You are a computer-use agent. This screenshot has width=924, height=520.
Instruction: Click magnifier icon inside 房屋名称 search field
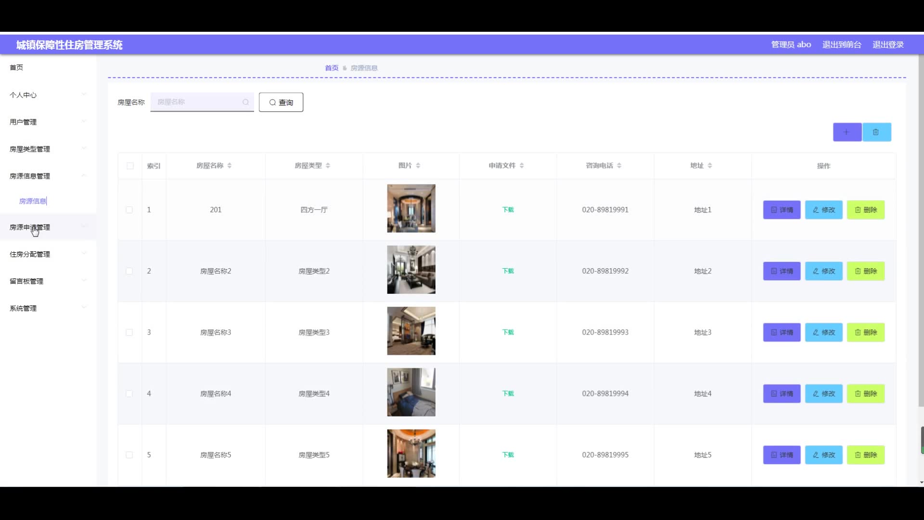coord(245,102)
